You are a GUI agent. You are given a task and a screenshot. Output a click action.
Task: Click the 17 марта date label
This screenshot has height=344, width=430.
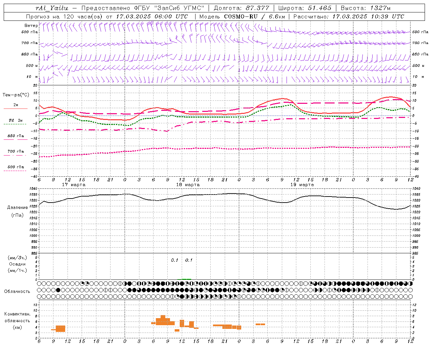click(74, 185)
